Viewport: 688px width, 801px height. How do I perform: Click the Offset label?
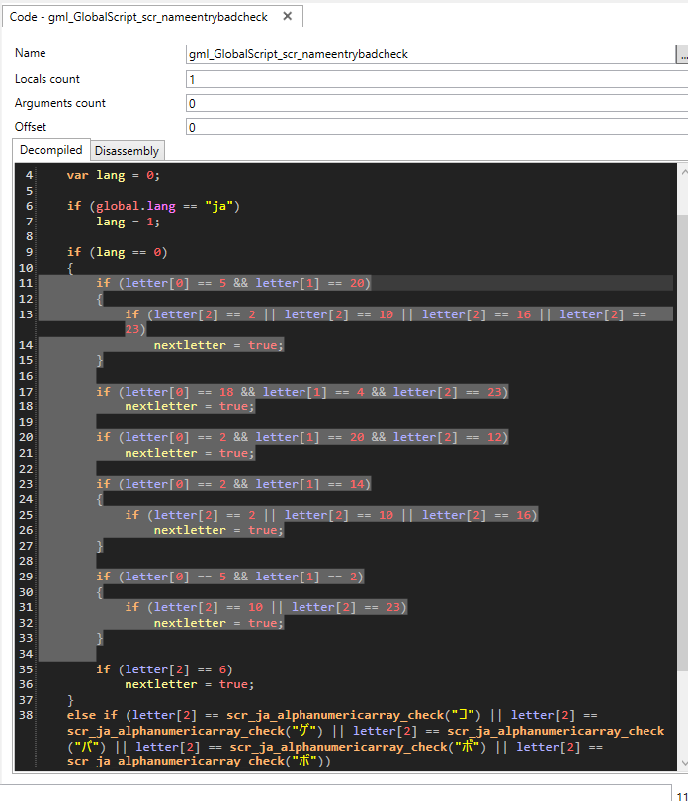(30, 127)
